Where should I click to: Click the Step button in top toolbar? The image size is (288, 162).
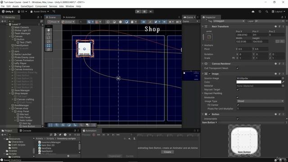tap(151, 12)
